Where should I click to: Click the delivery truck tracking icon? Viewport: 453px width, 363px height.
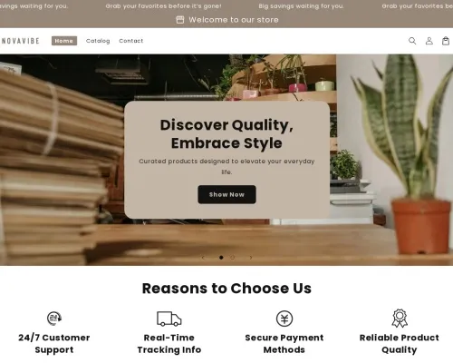pyautogui.click(x=169, y=319)
